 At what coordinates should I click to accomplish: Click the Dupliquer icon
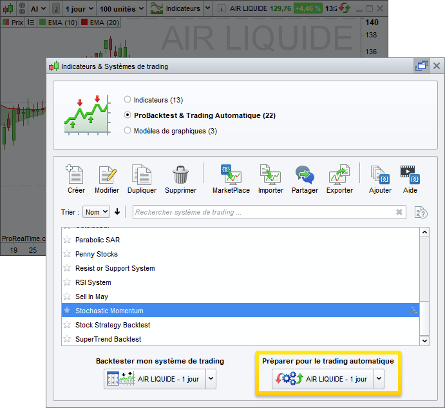click(142, 175)
